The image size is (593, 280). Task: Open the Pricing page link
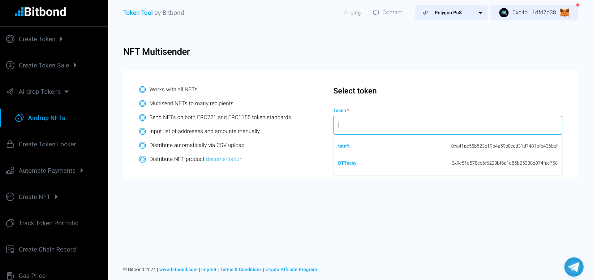(x=352, y=13)
